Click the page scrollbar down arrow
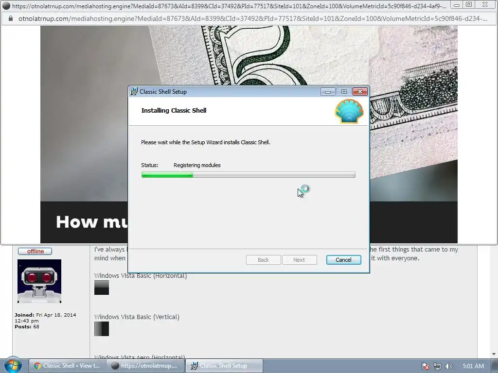 click(x=494, y=354)
